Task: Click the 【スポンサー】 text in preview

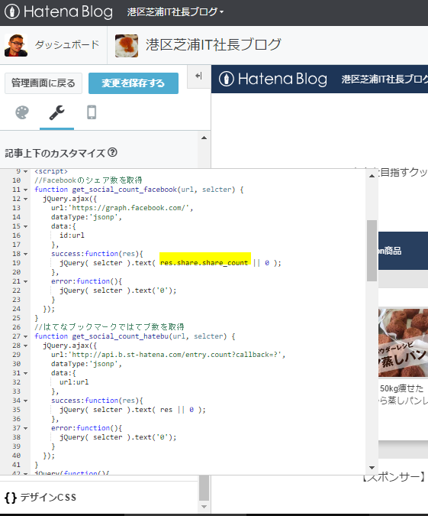Action: 395,477
